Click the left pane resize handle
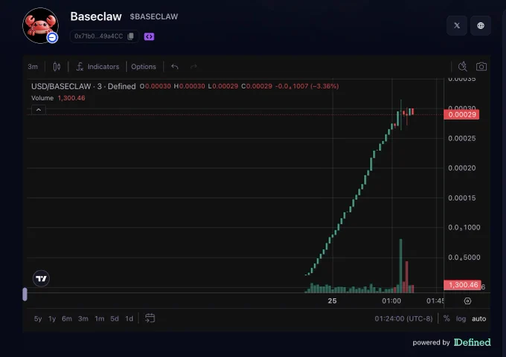 25,294
